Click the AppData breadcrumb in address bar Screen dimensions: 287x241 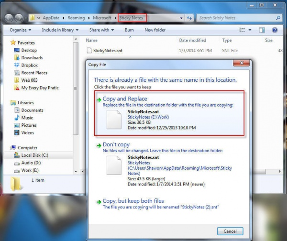pyautogui.click(x=51, y=18)
